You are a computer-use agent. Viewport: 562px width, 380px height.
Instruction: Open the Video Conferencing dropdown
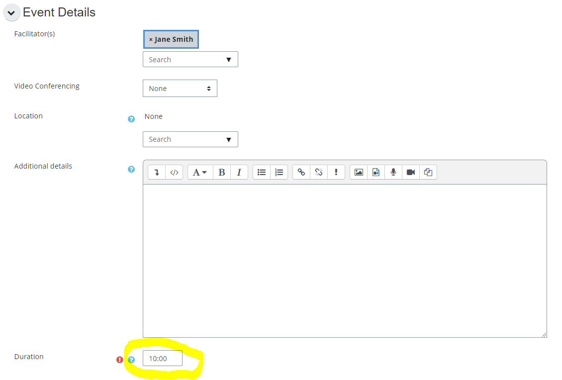(180, 89)
